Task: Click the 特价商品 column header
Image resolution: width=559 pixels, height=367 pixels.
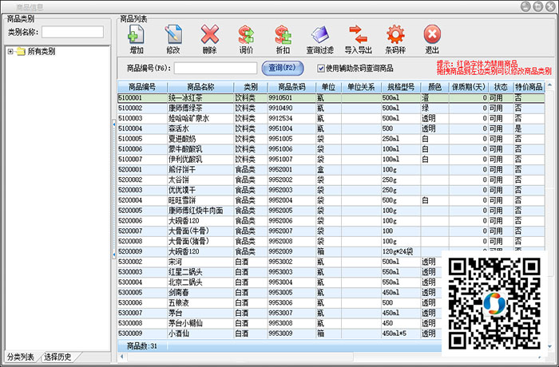Action: click(529, 87)
